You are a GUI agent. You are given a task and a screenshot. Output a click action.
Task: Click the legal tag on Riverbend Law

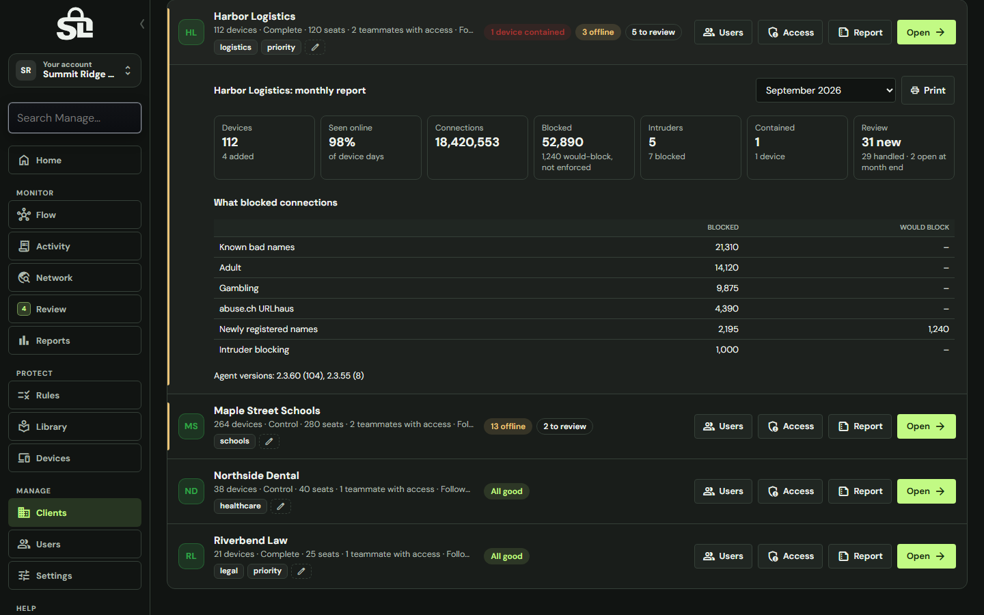coord(229,571)
